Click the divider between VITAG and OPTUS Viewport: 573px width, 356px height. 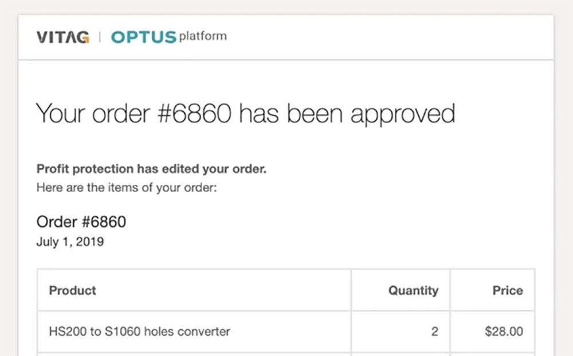[x=100, y=37]
